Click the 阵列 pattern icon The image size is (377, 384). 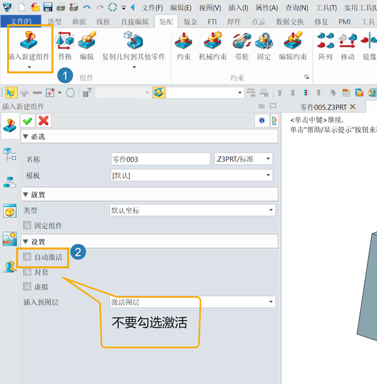(x=325, y=40)
